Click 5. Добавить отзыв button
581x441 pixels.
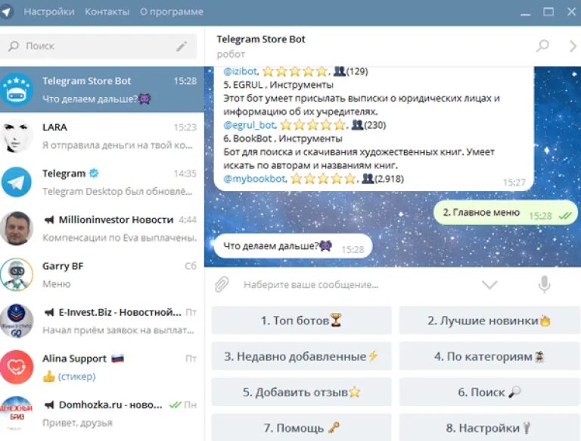point(301,392)
